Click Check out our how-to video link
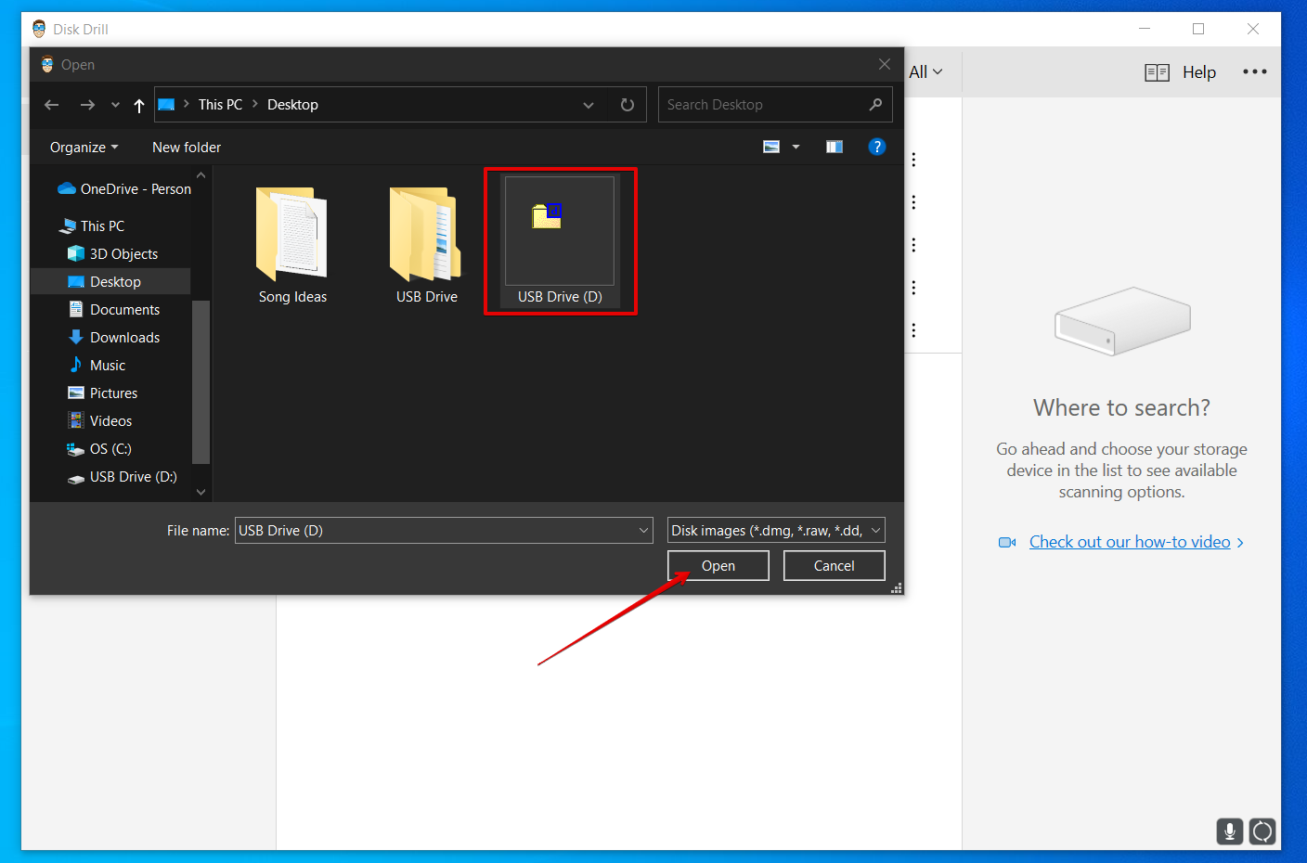1307x863 pixels. point(1130,542)
